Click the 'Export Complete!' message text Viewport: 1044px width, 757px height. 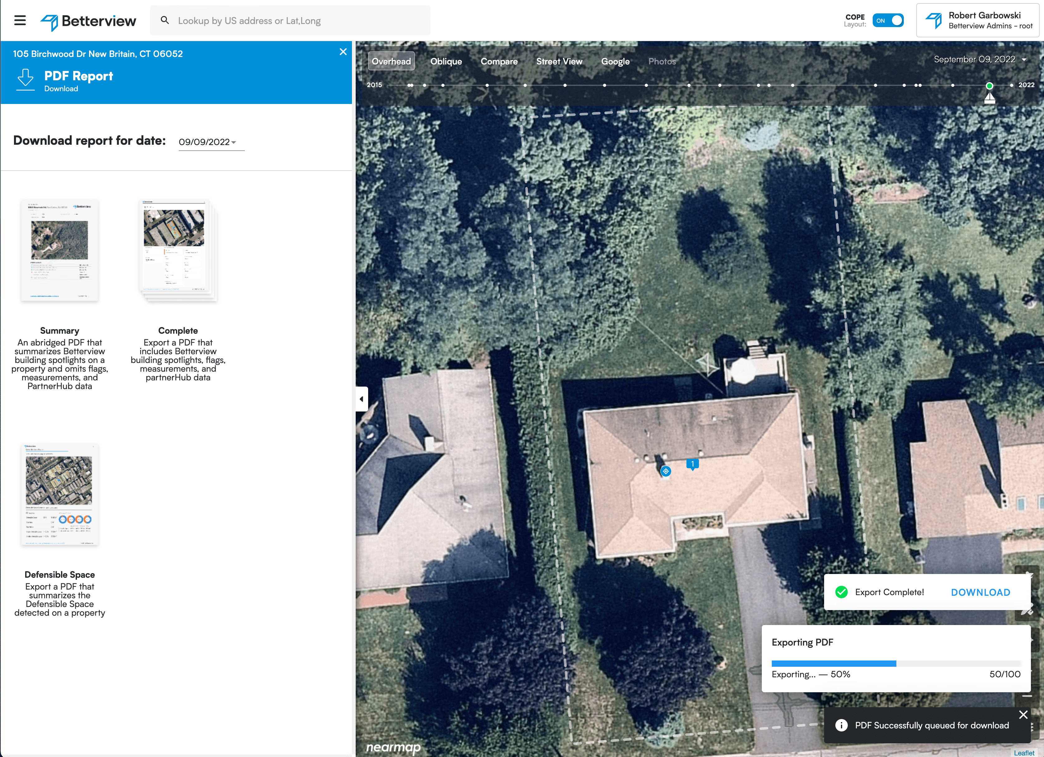tap(890, 592)
